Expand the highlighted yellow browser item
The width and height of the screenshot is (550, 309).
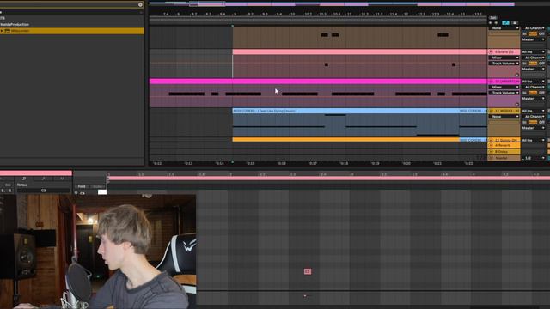(2, 31)
